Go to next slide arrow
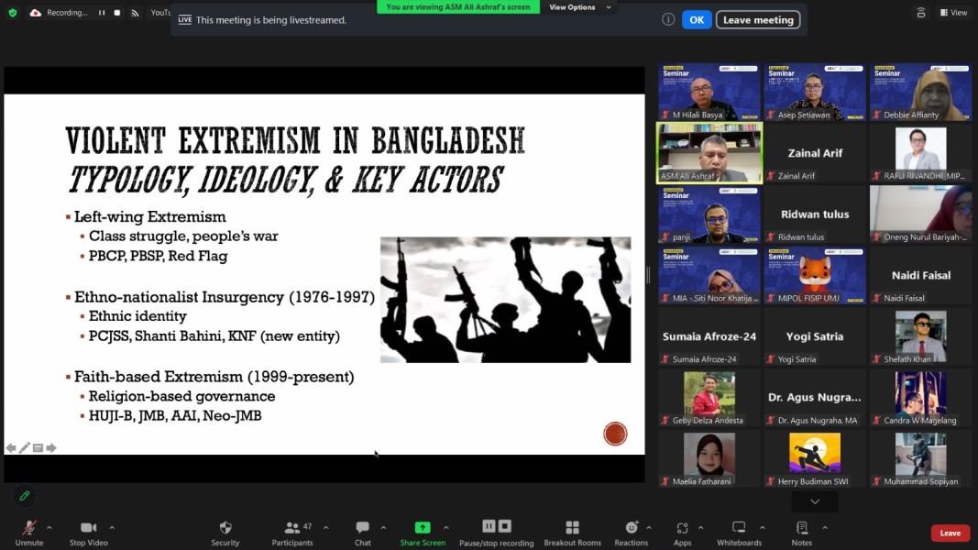978x550 pixels. [51, 447]
